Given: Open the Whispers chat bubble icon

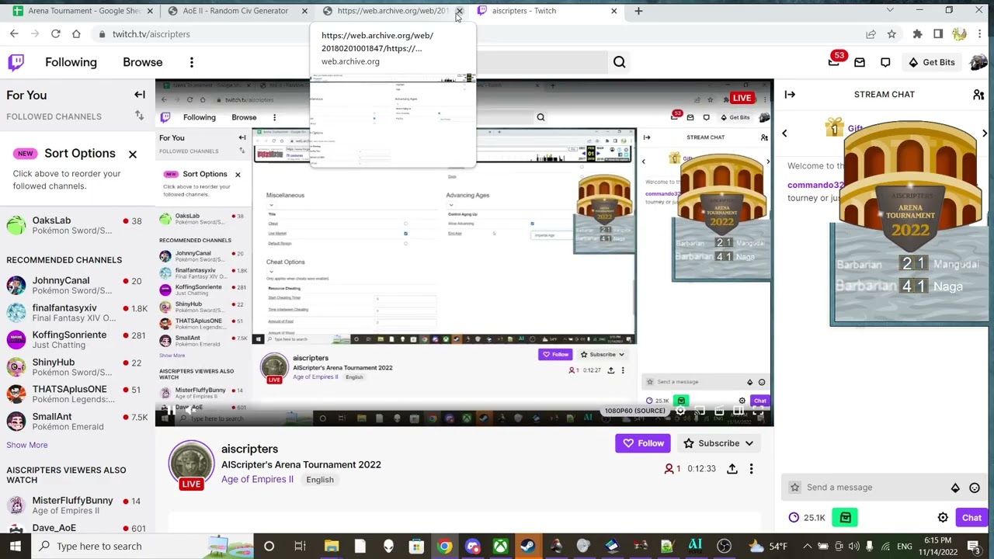Looking at the screenshot, I should tap(885, 62).
